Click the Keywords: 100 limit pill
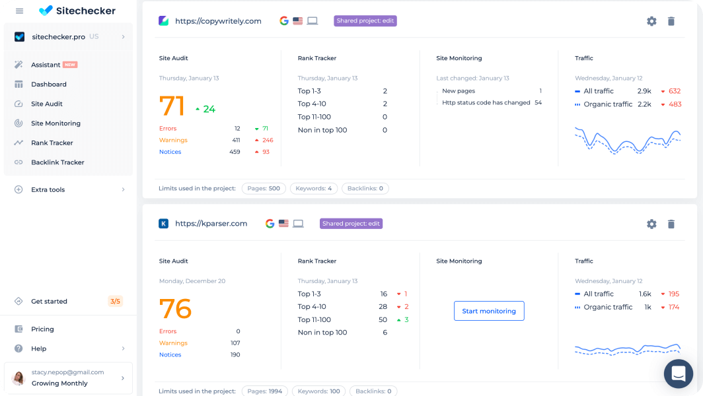Viewport: 703px width, 396px height. [x=318, y=391]
